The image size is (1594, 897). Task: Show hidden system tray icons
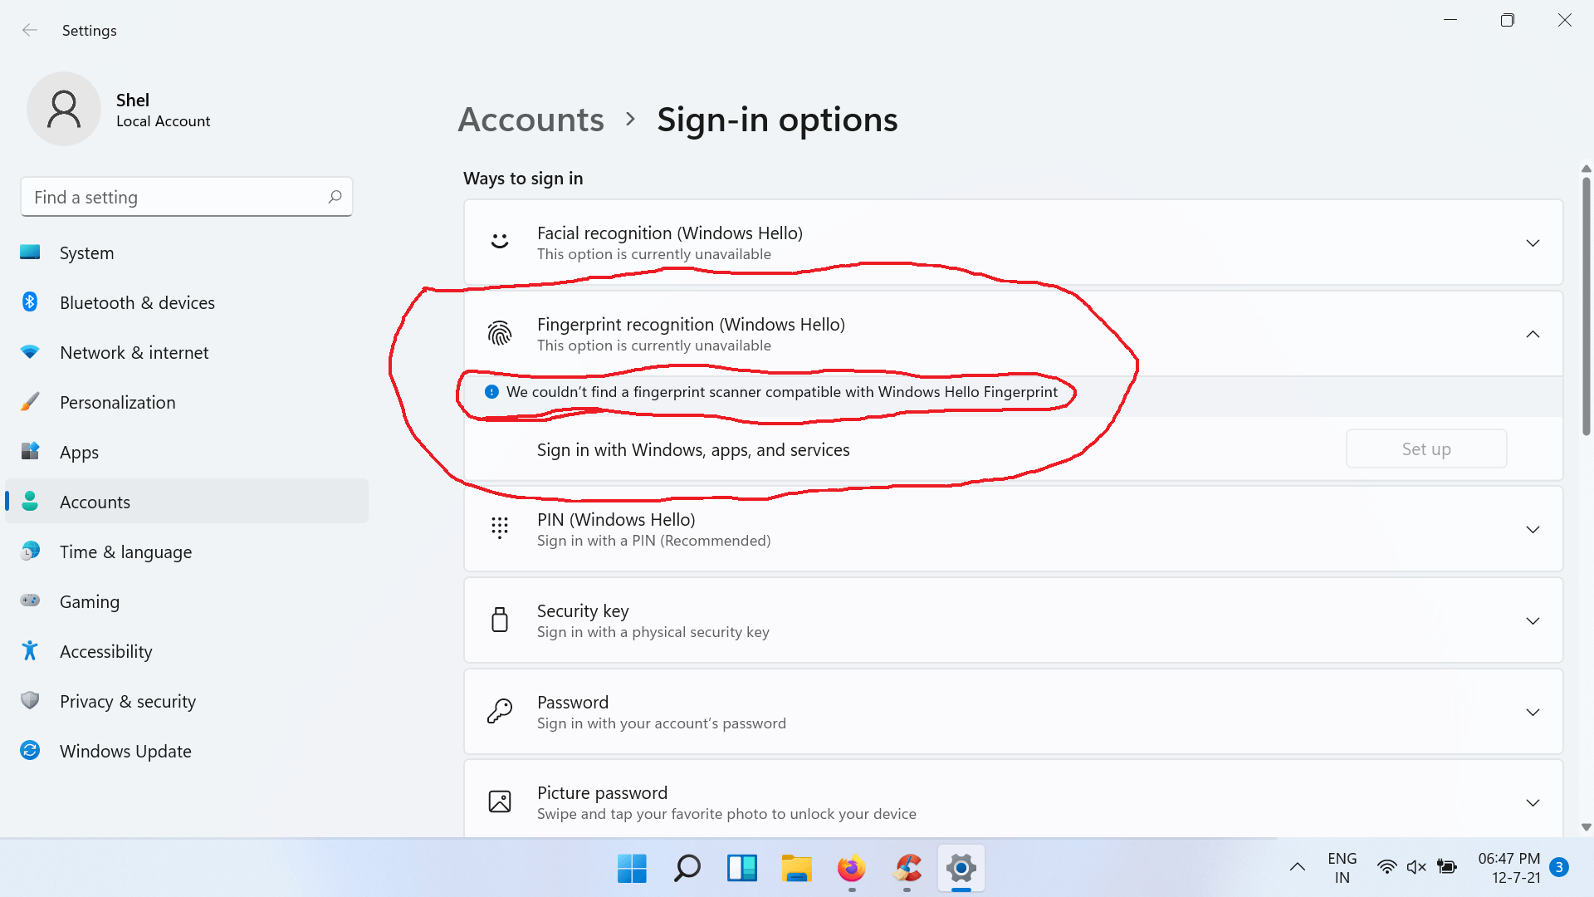[1297, 867]
